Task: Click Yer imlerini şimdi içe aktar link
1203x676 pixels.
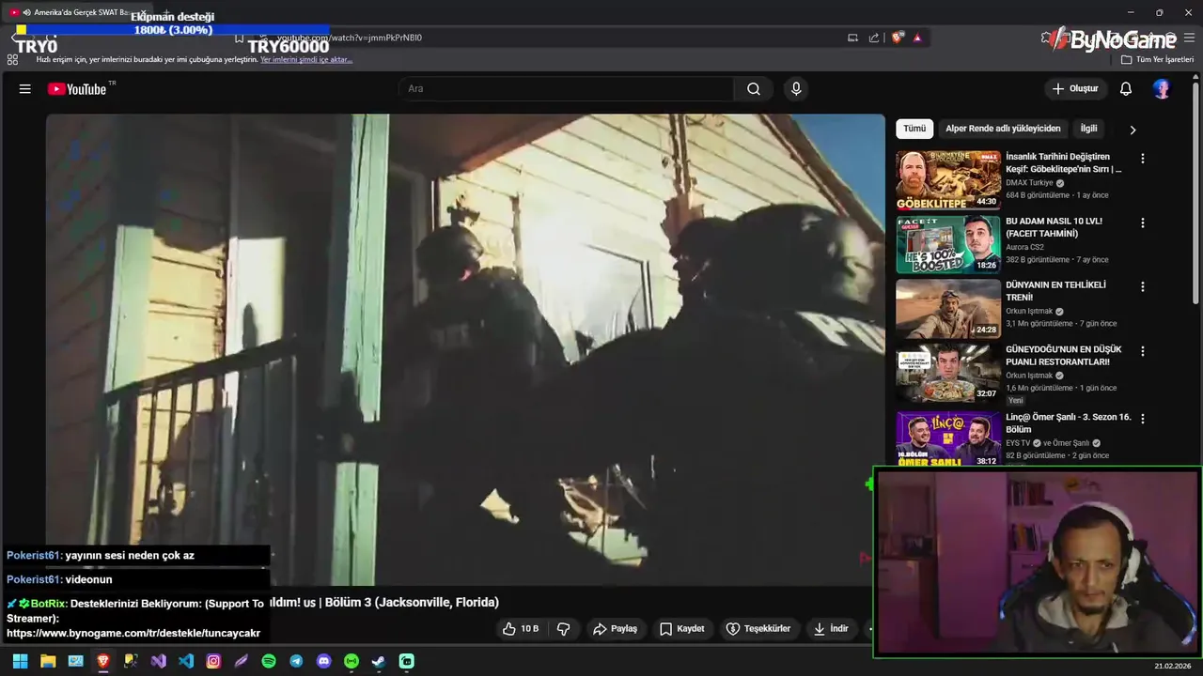Action: coord(306,59)
